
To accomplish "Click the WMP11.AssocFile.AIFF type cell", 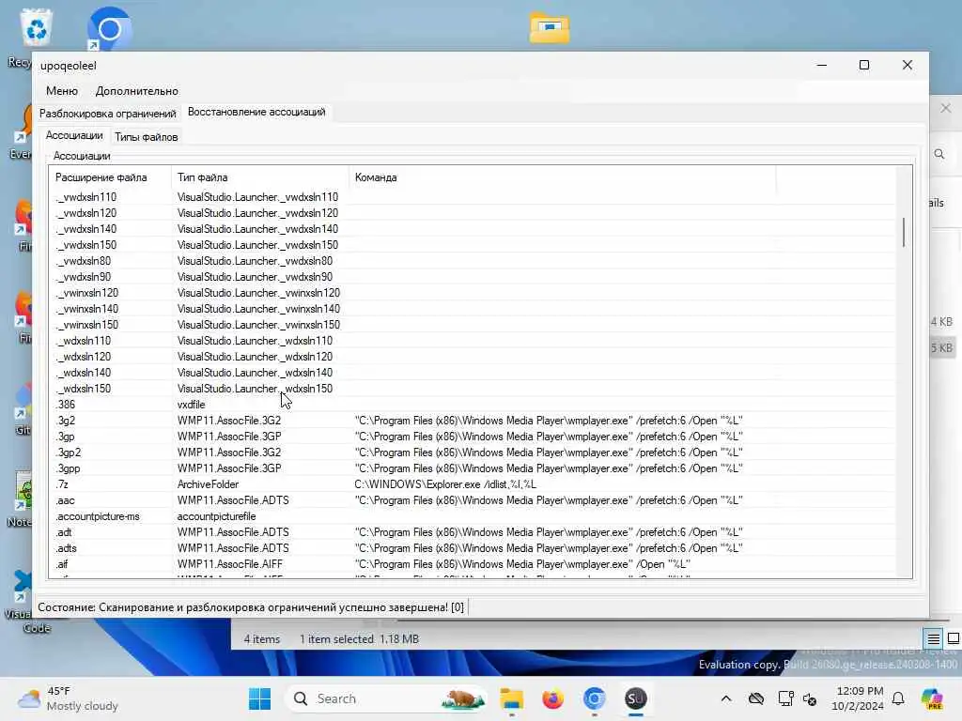I will pos(230,563).
